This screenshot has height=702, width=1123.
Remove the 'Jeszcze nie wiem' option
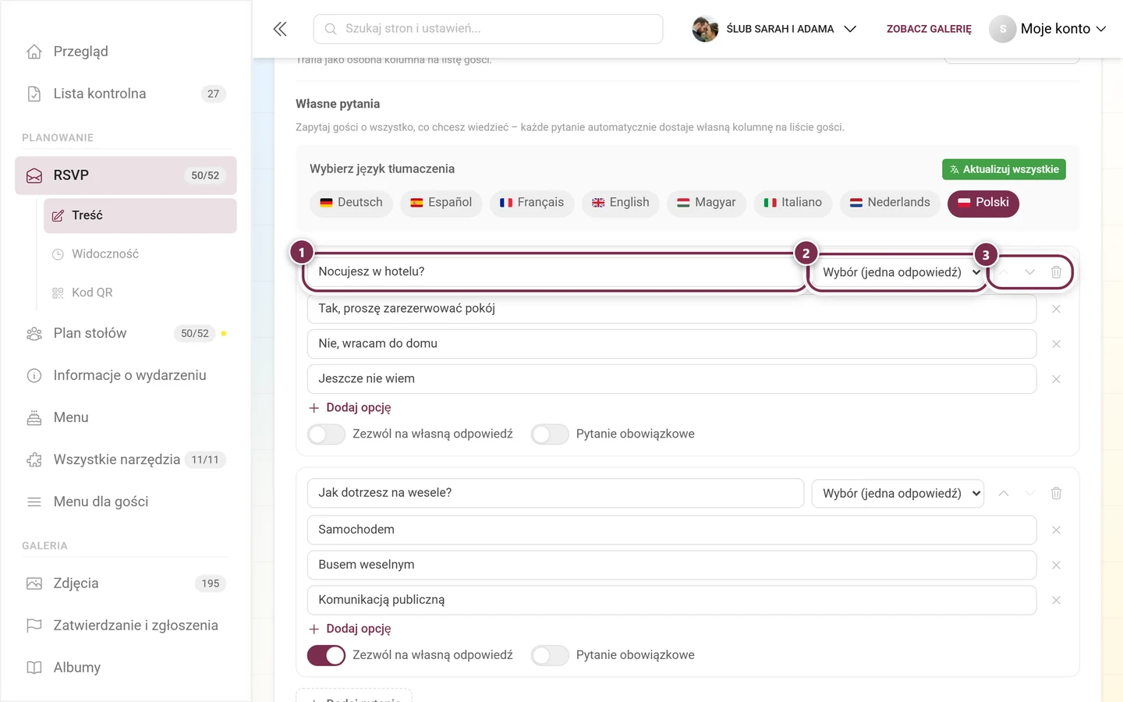[x=1056, y=379]
